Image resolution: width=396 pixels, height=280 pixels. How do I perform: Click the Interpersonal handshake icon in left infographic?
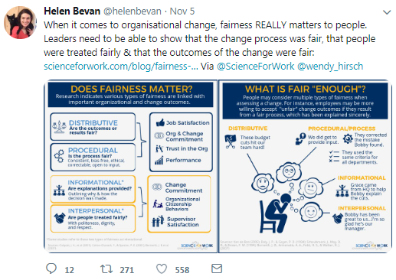click(x=60, y=218)
